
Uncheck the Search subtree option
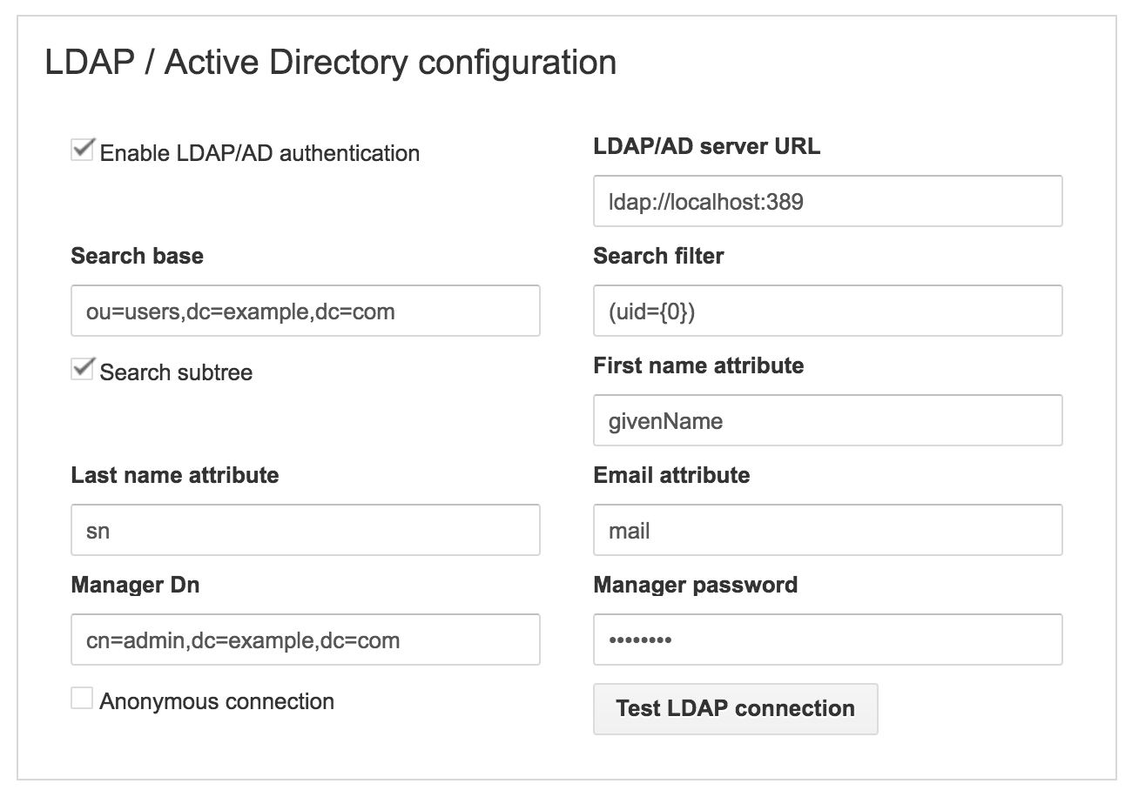tap(82, 368)
